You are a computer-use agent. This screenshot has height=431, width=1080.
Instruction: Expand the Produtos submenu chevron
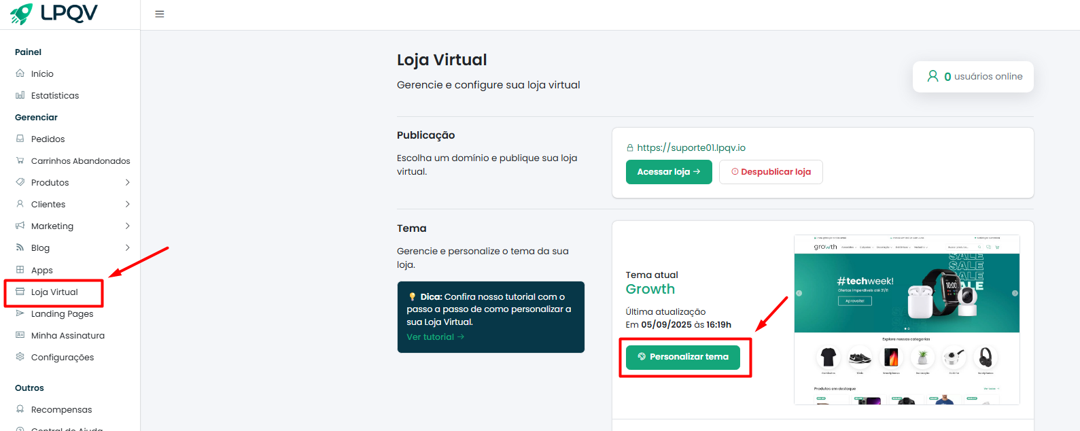coord(128,182)
